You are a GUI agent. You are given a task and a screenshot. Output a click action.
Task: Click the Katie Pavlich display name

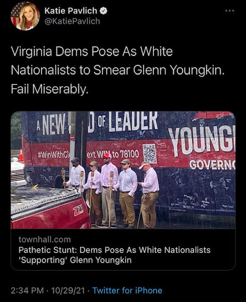(71, 11)
